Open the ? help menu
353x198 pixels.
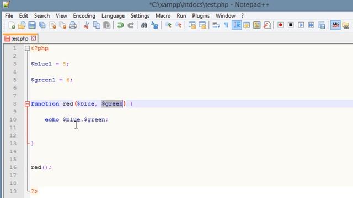pos(243,16)
